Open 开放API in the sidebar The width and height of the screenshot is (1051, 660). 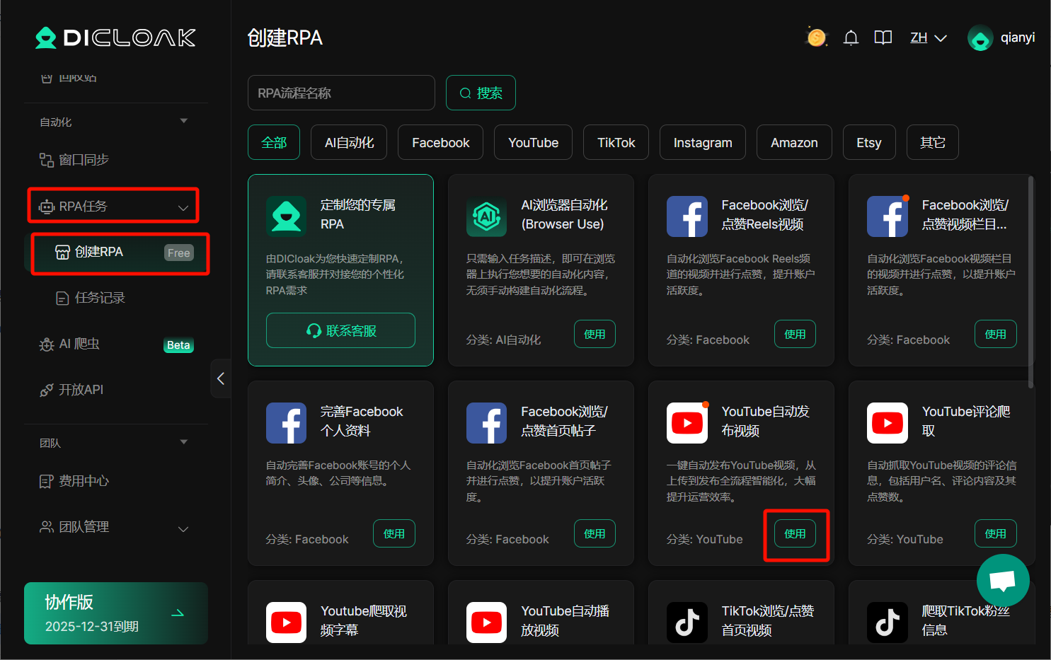pyautogui.click(x=81, y=390)
